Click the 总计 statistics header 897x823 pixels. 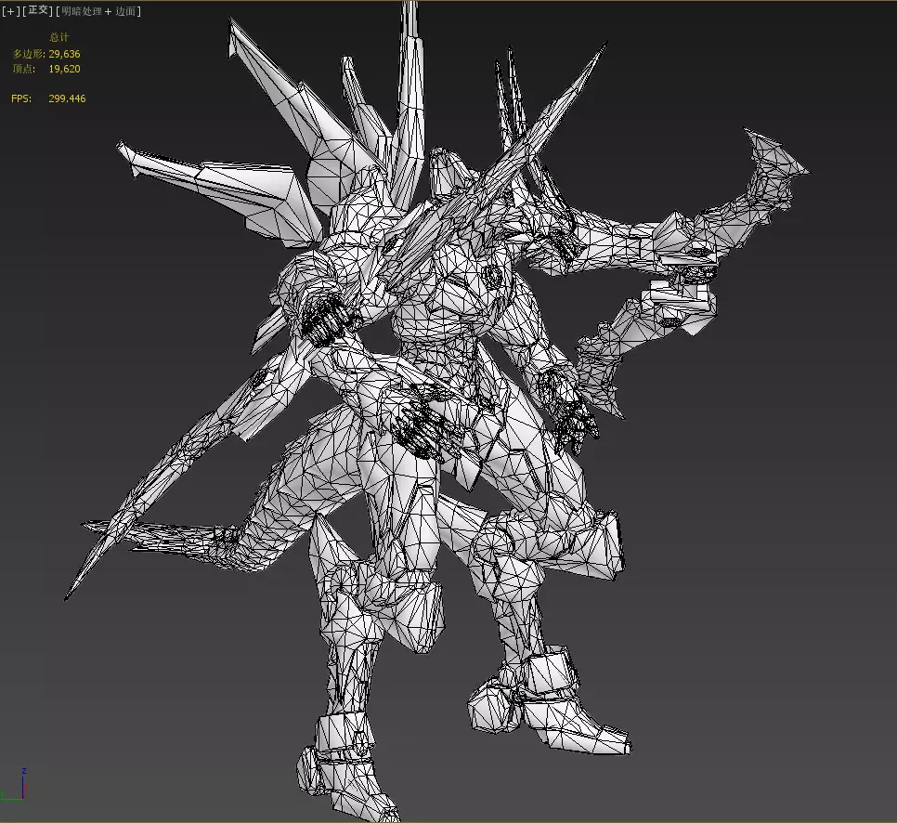[x=58, y=37]
